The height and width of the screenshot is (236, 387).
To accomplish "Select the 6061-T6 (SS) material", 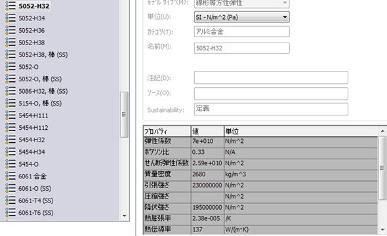I will [36, 212].
